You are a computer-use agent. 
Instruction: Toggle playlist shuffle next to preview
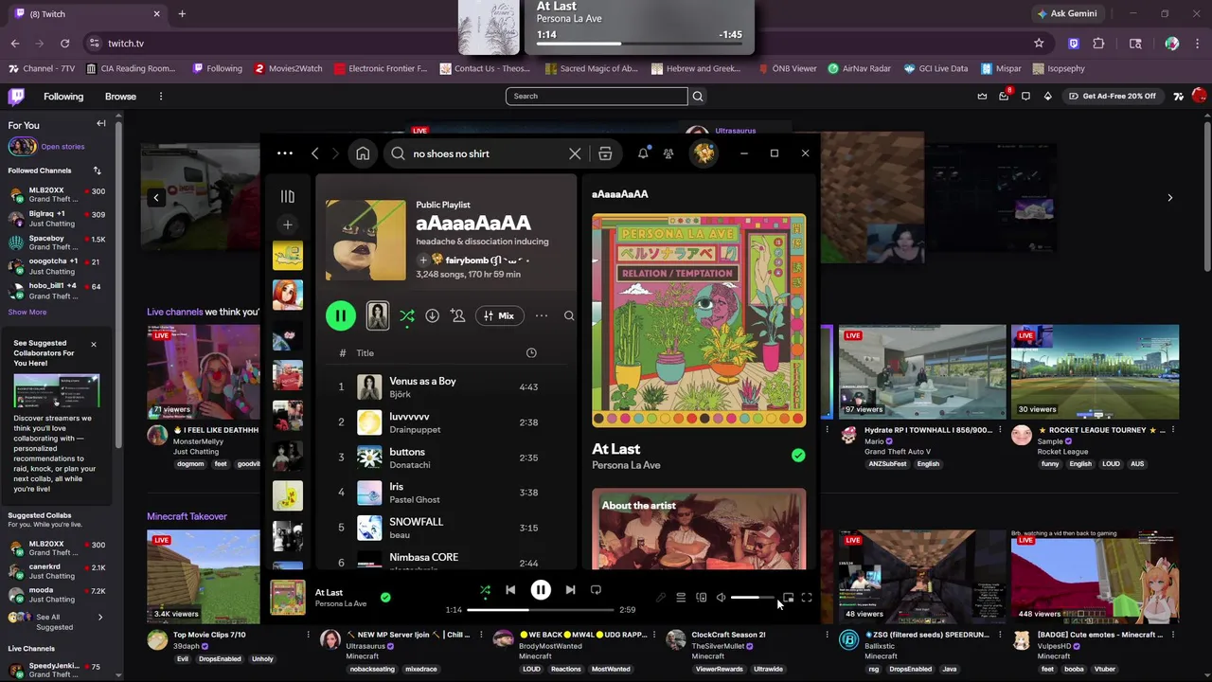tap(407, 315)
